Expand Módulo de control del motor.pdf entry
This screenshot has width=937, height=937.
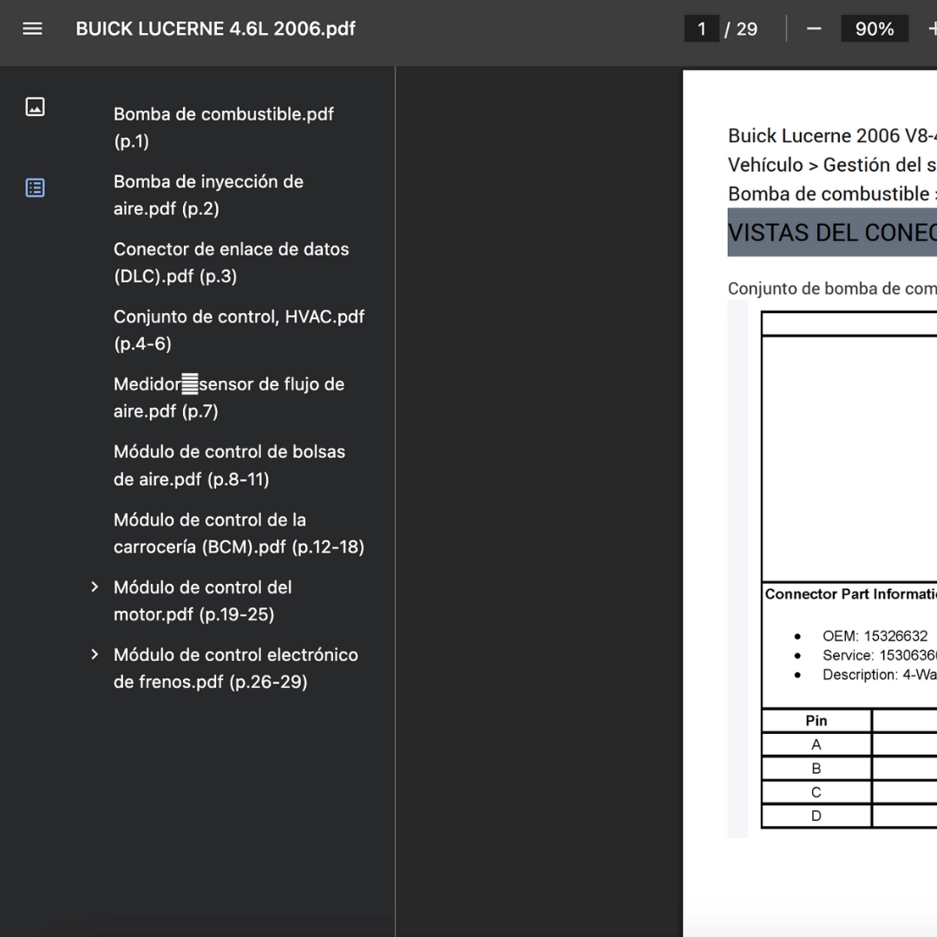[x=95, y=586]
